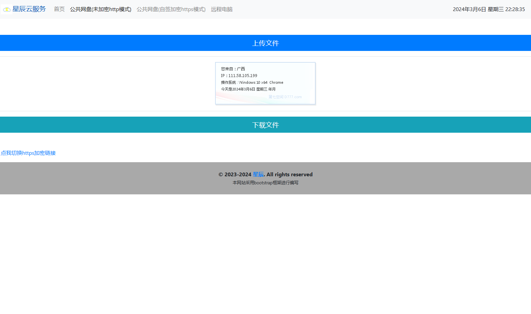Click the 第七空间 D777.com watermark

coord(285,97)
